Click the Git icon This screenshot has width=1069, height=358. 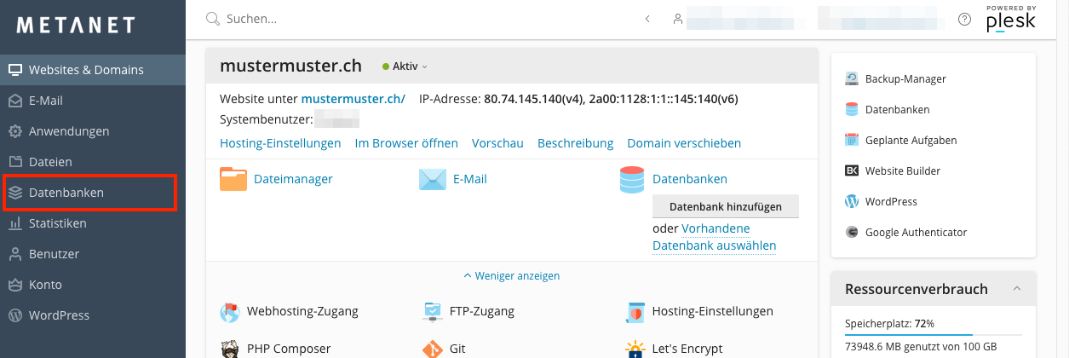pos(433,349)
